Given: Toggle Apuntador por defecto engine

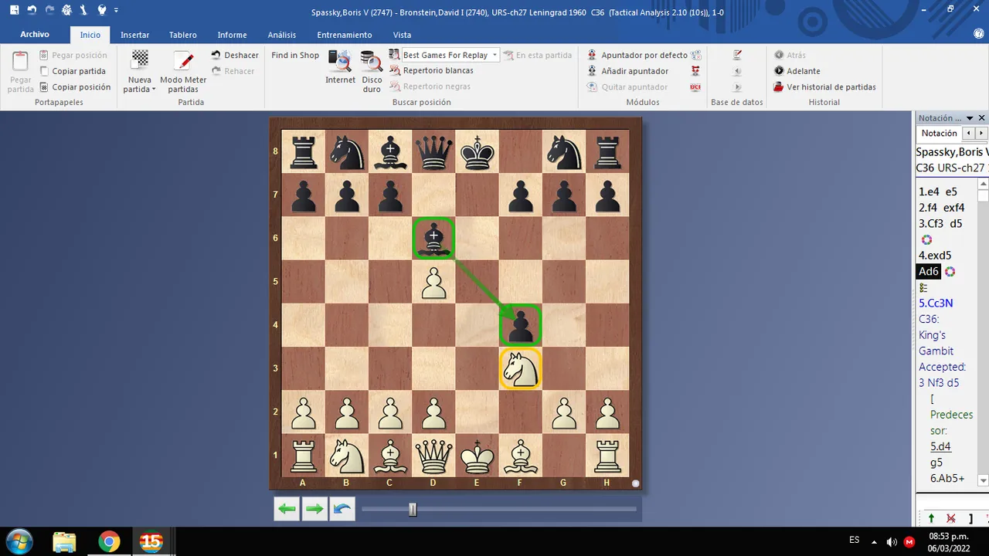Looking at the screenshot, I should point(637,55).
